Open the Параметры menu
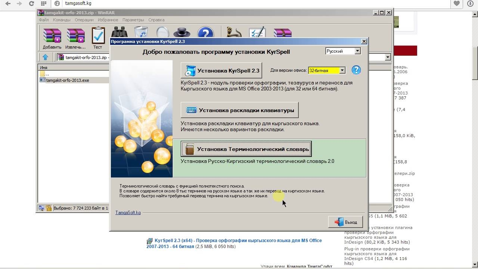This screenshot has height=269, width=478. (x=133, y=20)
